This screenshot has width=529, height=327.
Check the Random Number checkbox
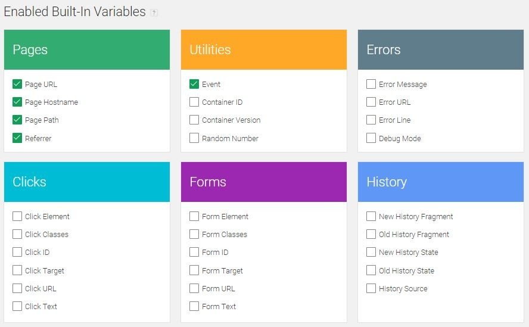pos(194,138)
